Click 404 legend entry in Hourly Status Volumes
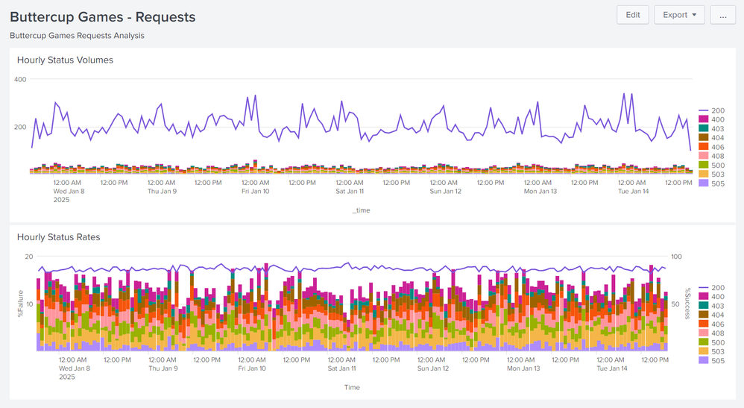 pos(710,138)
